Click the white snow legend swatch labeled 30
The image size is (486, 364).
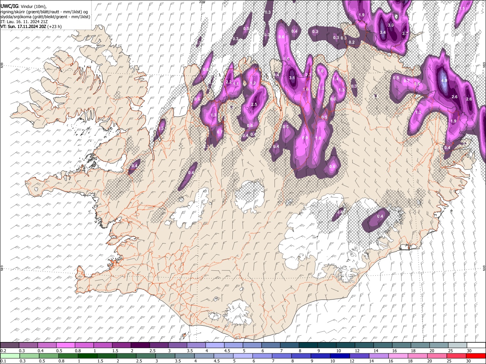476,345
